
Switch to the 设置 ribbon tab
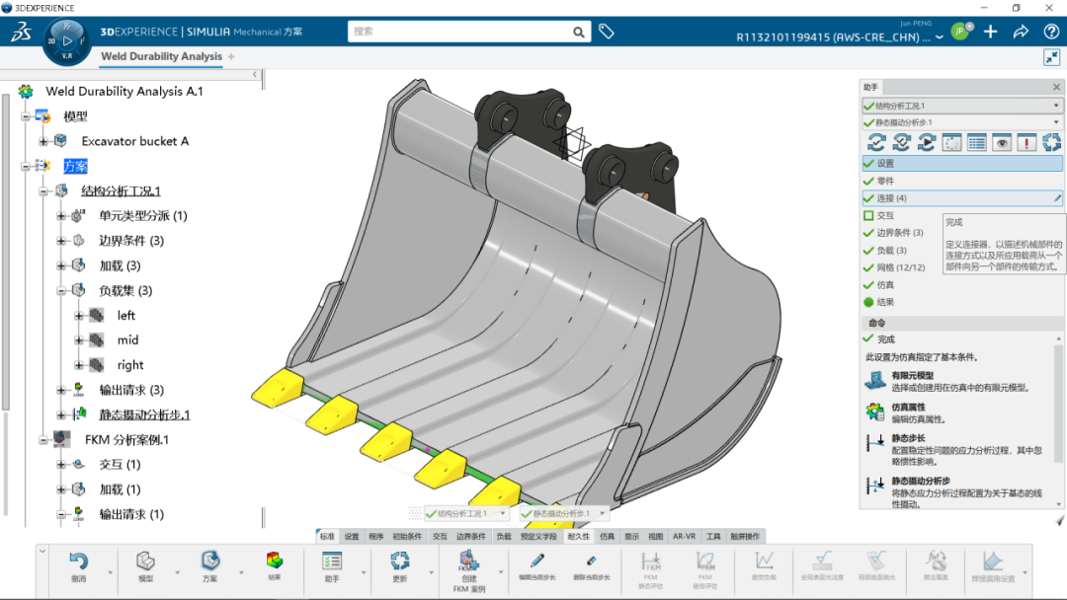[x=351, y=536]
